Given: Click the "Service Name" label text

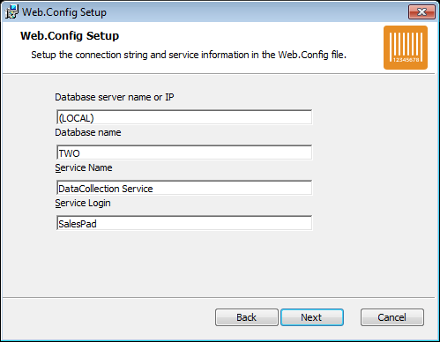Looking at the screenshot, I should [84, 167].
